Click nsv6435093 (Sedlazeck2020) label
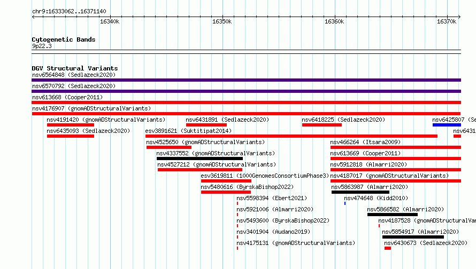476x269 pixels. (88, 131)
